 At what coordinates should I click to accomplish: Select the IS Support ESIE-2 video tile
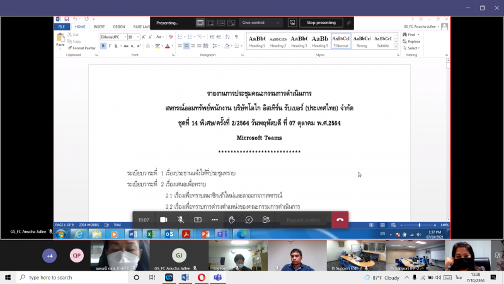tap(356, 256)
